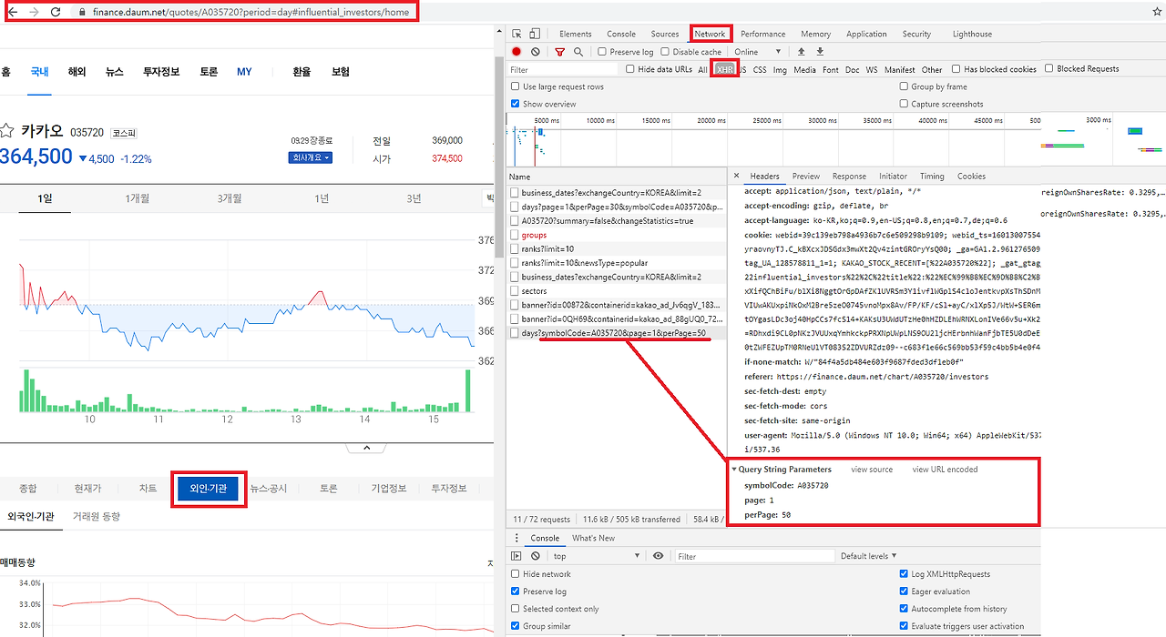Click network Filter input field
The image size is (1166, 637).
(563, 69)
